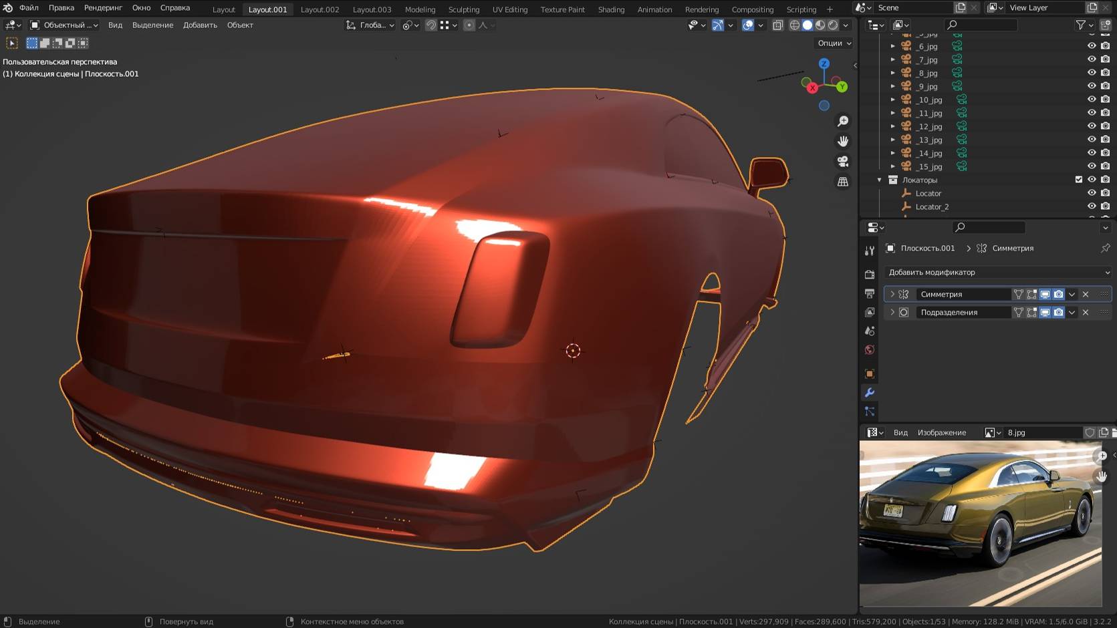Hide _6_jpg in the viewport
The width and height of the screenshot is (1117, 628).
1092,46
